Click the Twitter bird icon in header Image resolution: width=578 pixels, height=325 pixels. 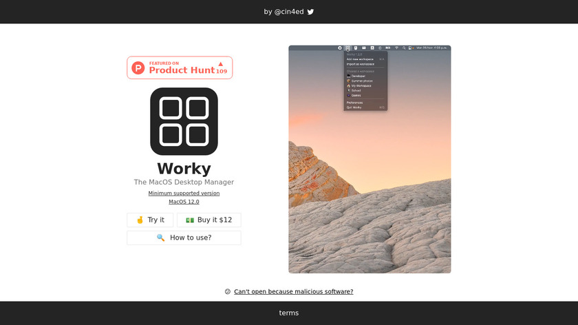pos(311,12)
